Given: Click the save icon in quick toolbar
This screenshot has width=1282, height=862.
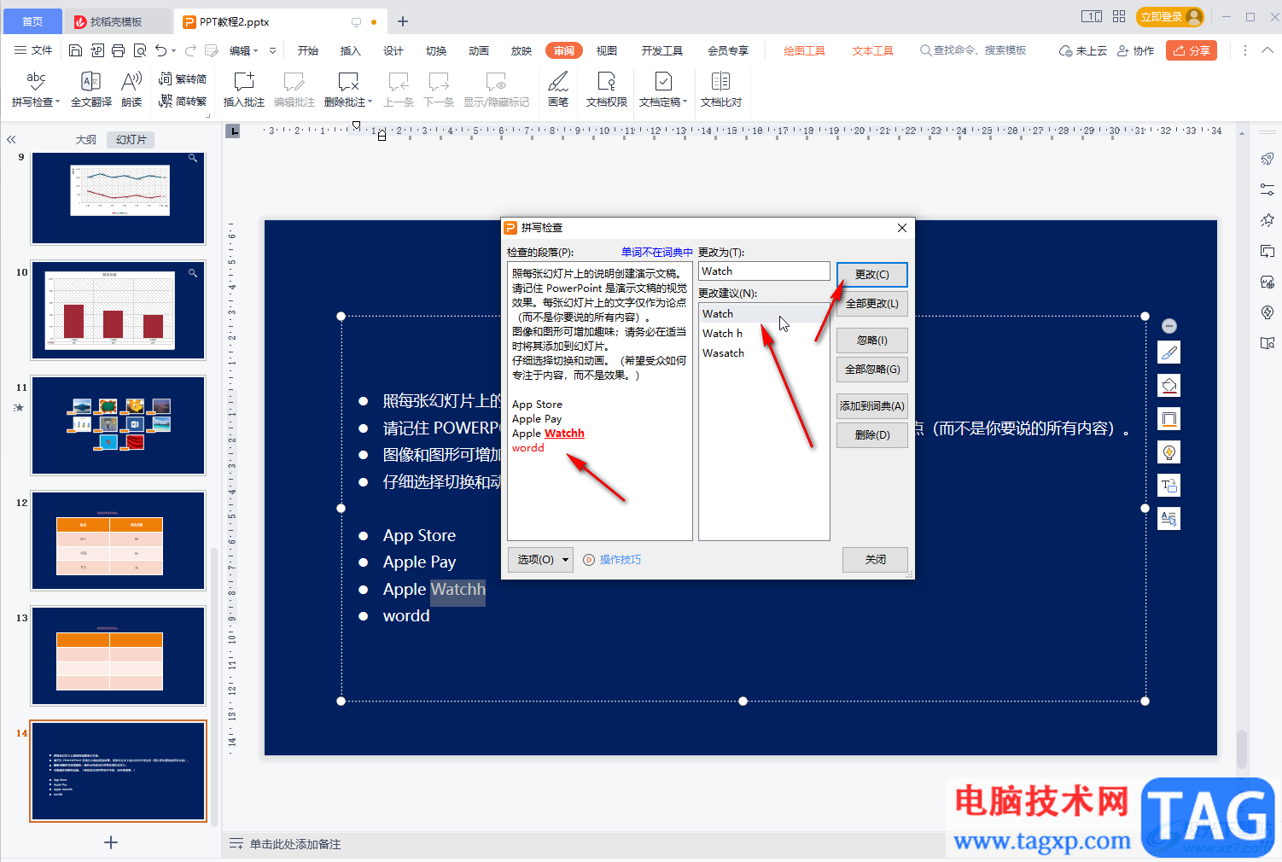Looking at the screenshot, I should click(75, 50).
